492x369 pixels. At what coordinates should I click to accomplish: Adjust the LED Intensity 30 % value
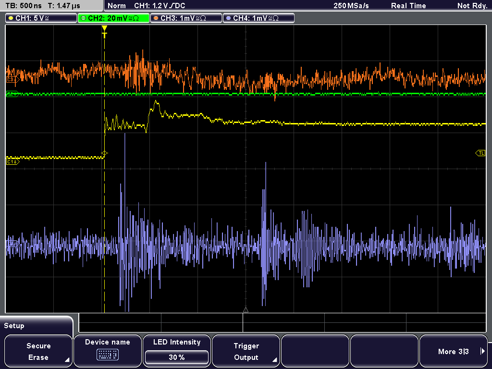(177, 357)
